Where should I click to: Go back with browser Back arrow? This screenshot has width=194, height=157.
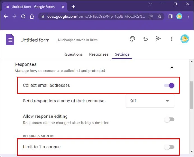tap(6, 16)
